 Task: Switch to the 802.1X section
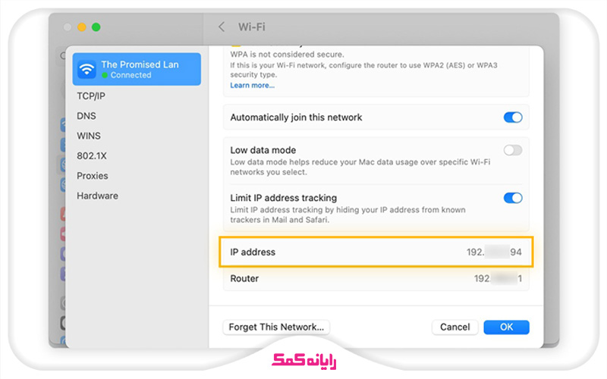point(91,155)
